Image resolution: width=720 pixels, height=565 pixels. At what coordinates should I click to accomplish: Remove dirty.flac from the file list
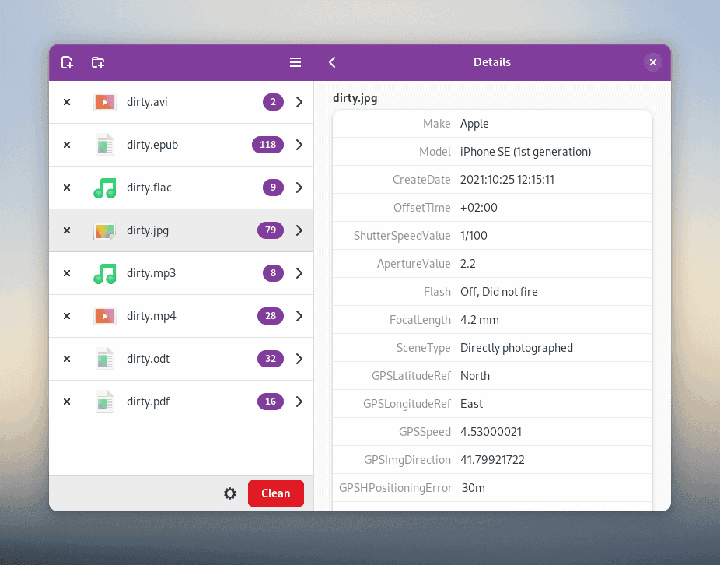pyautogui.click(x=67, y=188)
